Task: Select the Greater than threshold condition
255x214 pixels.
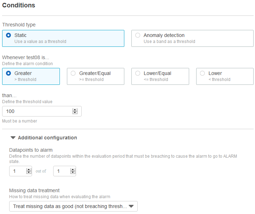Action: (x=8, y=73)
